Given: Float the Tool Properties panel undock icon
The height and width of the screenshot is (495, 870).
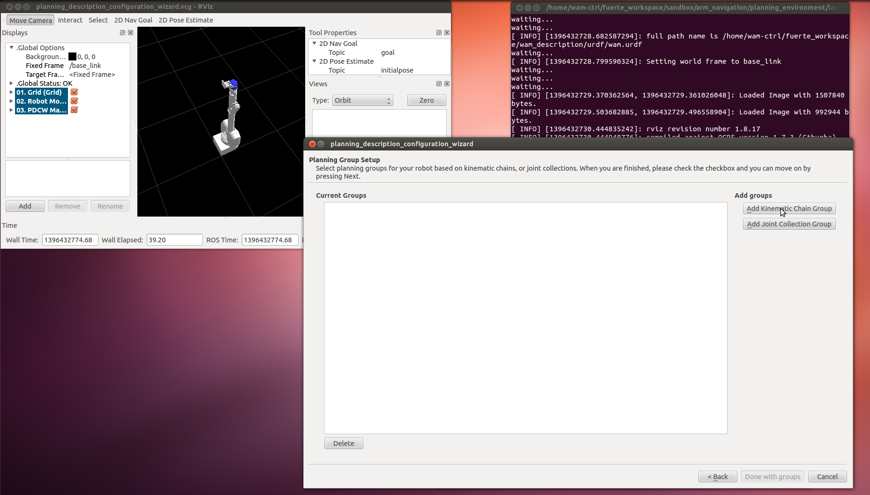Looking at the screenshot, I should 439,33.
